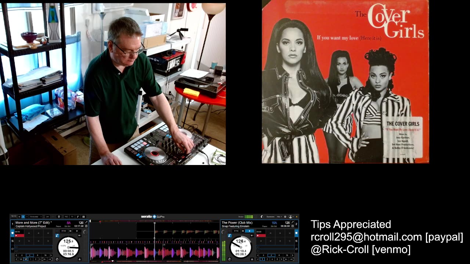The image size is (470, 264).
Task: Shift loop sizes right on deck 1
Action: point(51,255)
